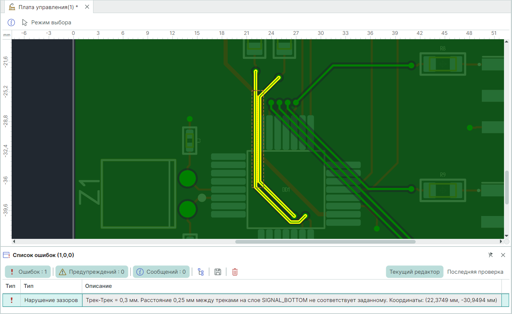Click the horizontal scrollbar thumb under canvas
Screen dimensions: 512x314
point(325,242)
